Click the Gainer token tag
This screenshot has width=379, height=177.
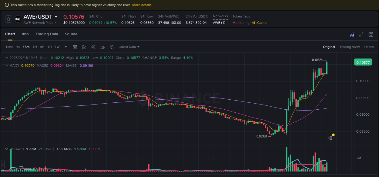[262, 23]
